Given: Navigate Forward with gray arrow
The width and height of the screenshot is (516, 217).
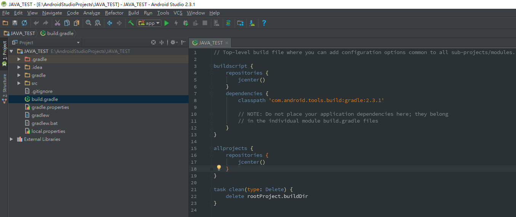Looking at the screenshot, I should pyautogui.click(x=119, y=23).
